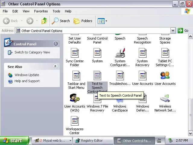The height and width of the screenshot is (145, 193).
Task: Open the Tools menu
Action: [x=56, y=11]
